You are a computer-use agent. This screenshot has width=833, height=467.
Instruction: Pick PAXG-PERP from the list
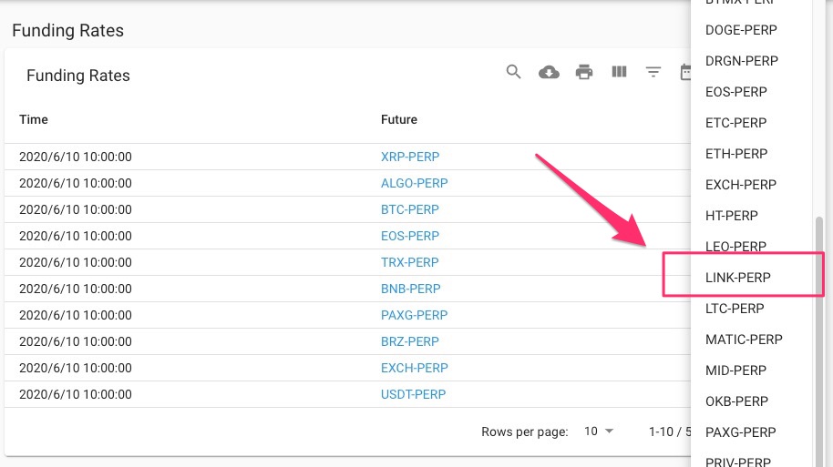click(x=740, y=432)
